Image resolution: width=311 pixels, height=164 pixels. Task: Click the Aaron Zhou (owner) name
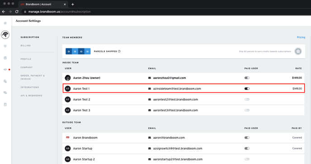point(87,78)
